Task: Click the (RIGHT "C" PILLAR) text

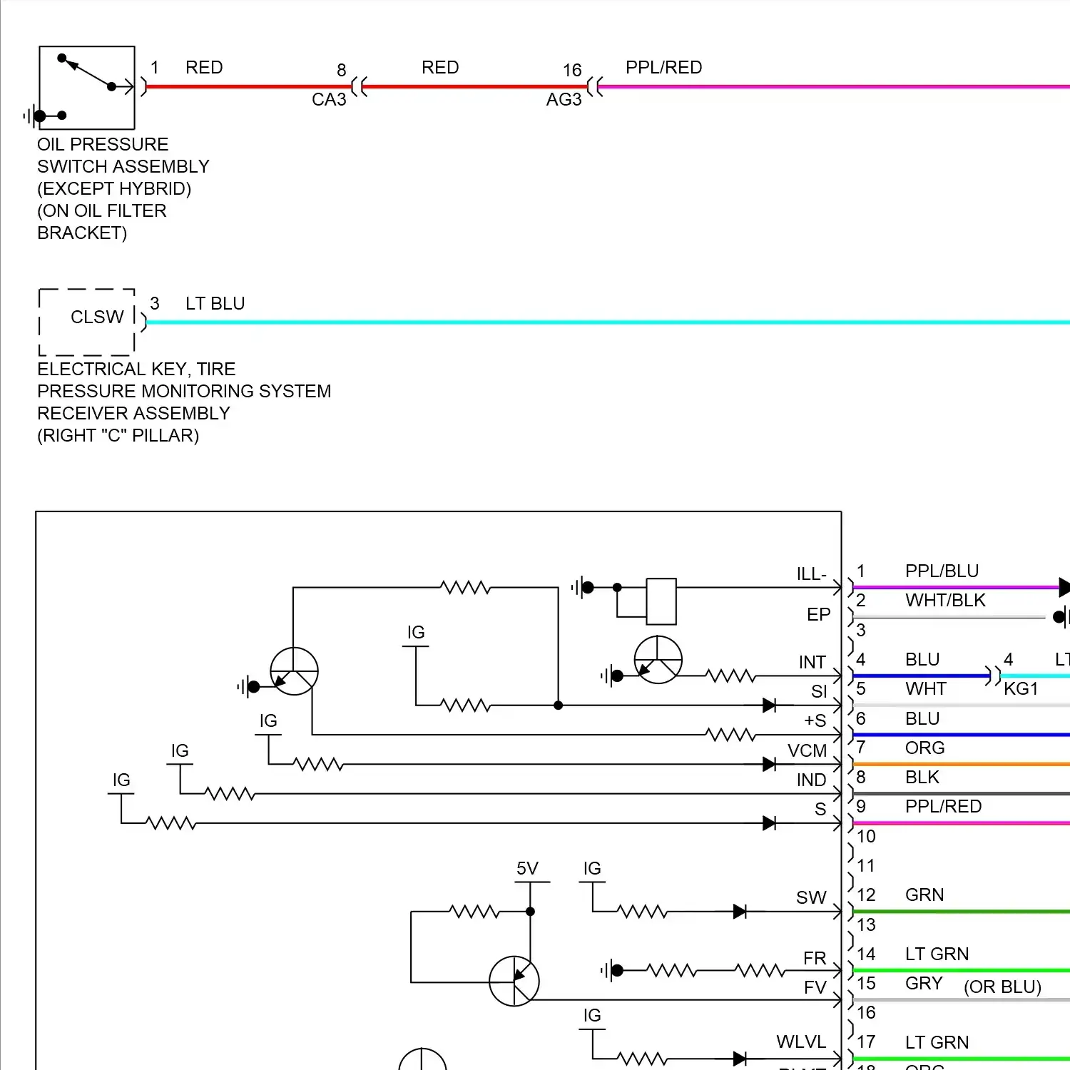Action: coord(118,435)
